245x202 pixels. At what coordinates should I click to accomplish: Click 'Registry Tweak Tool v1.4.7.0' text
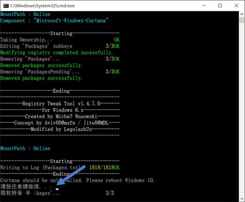[61, 104]
